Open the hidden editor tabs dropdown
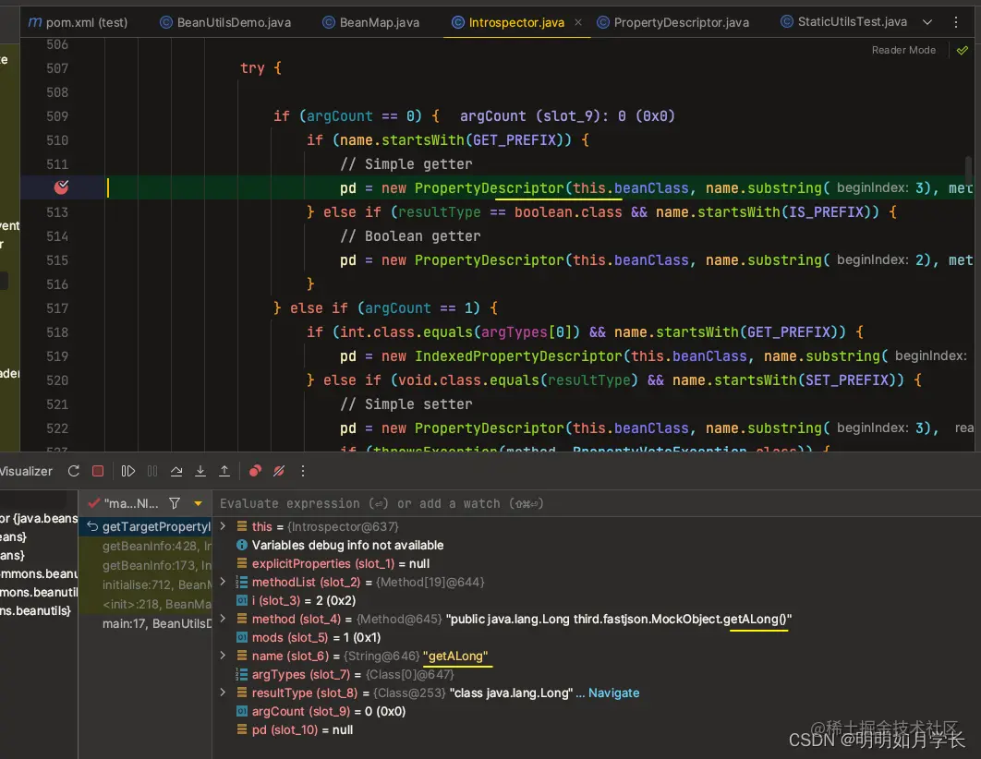Image resolution: width=981 pixels, height=759 pixels. pos(927,21)
